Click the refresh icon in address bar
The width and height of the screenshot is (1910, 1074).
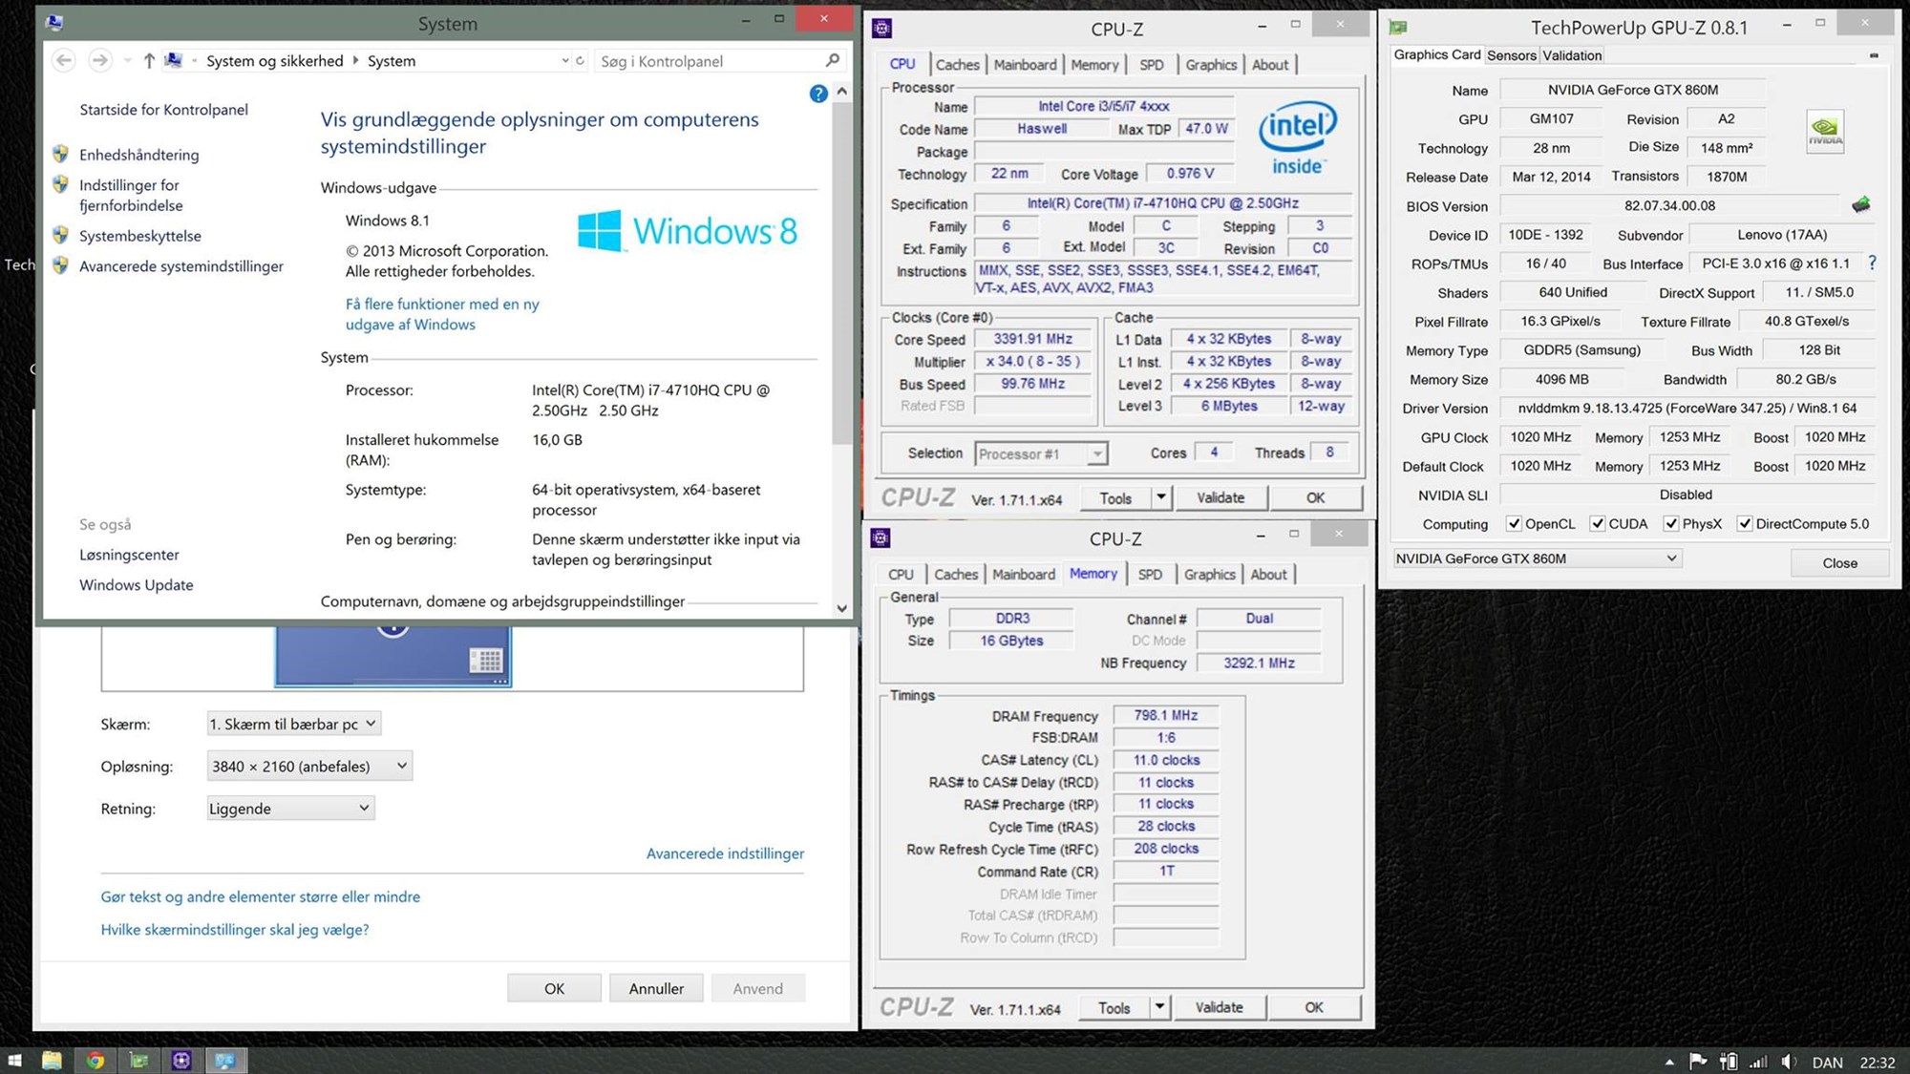tap(580, 60)
